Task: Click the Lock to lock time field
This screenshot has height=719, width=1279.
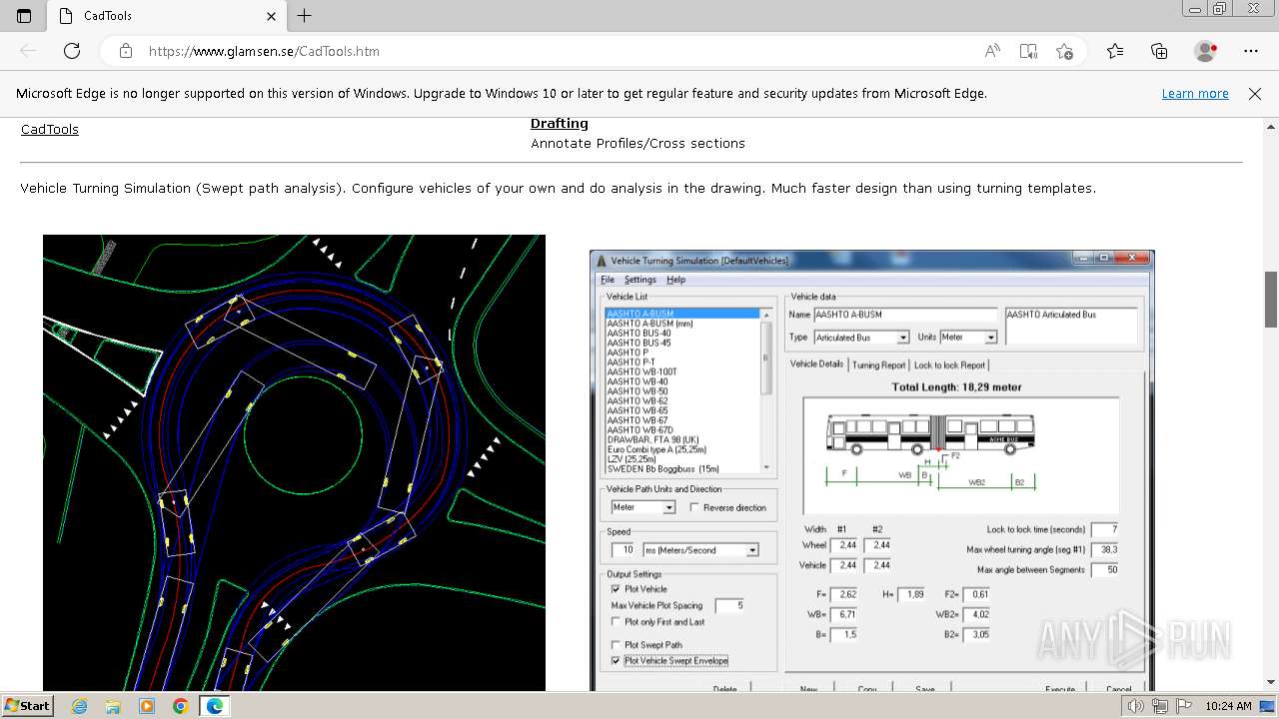Action: coord(1104,529)
